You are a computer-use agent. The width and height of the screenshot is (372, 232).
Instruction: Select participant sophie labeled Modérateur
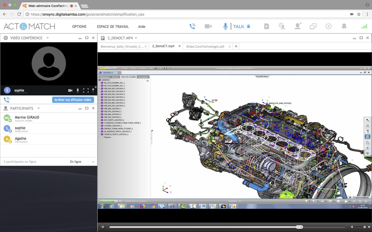(x=49, y=129)
